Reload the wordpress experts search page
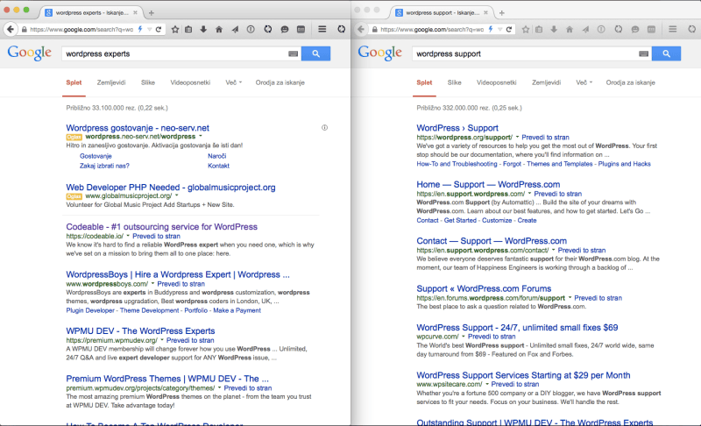Screen dimensions: 701x426 point(159,30)
